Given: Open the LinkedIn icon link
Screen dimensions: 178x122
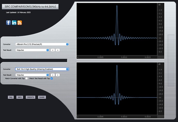Looking at the screenshot, I should click(14, 23).
